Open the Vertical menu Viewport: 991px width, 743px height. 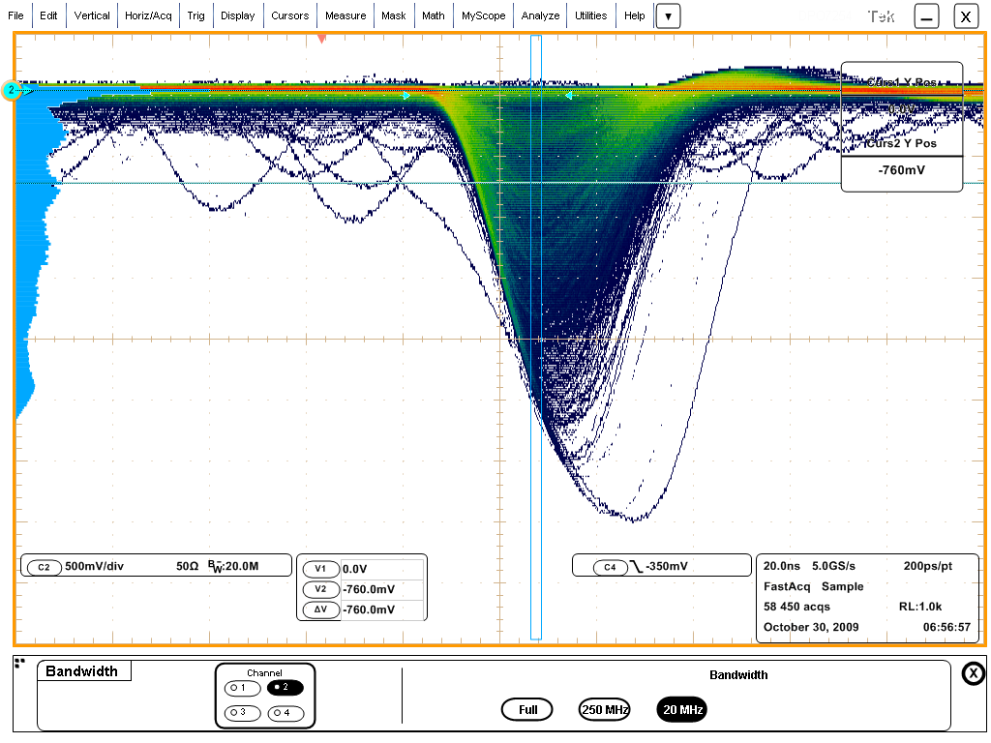(92, 16)
